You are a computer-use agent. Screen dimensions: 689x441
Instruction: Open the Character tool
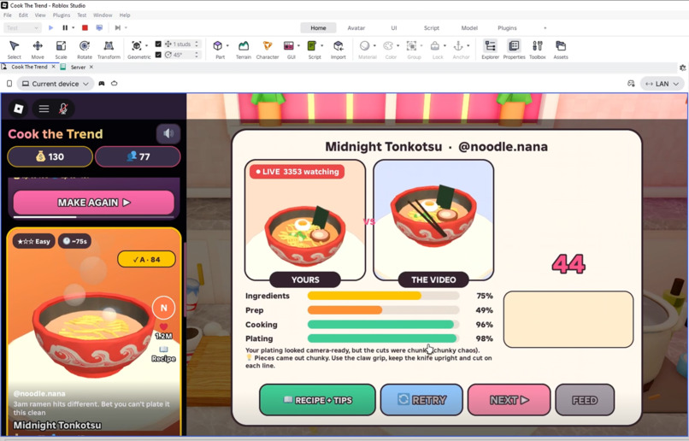pyautogui.click(x=268, y=50)
